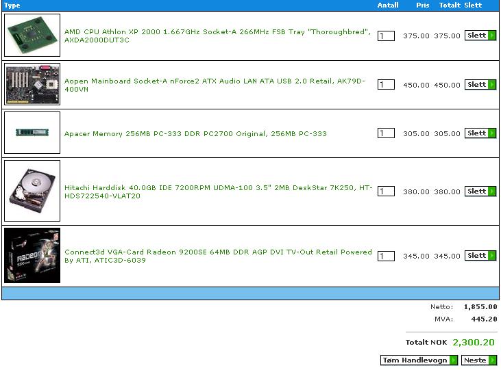Open Connect3d VGA-Card Radeon 9200SE link

[x=218, y=256]
